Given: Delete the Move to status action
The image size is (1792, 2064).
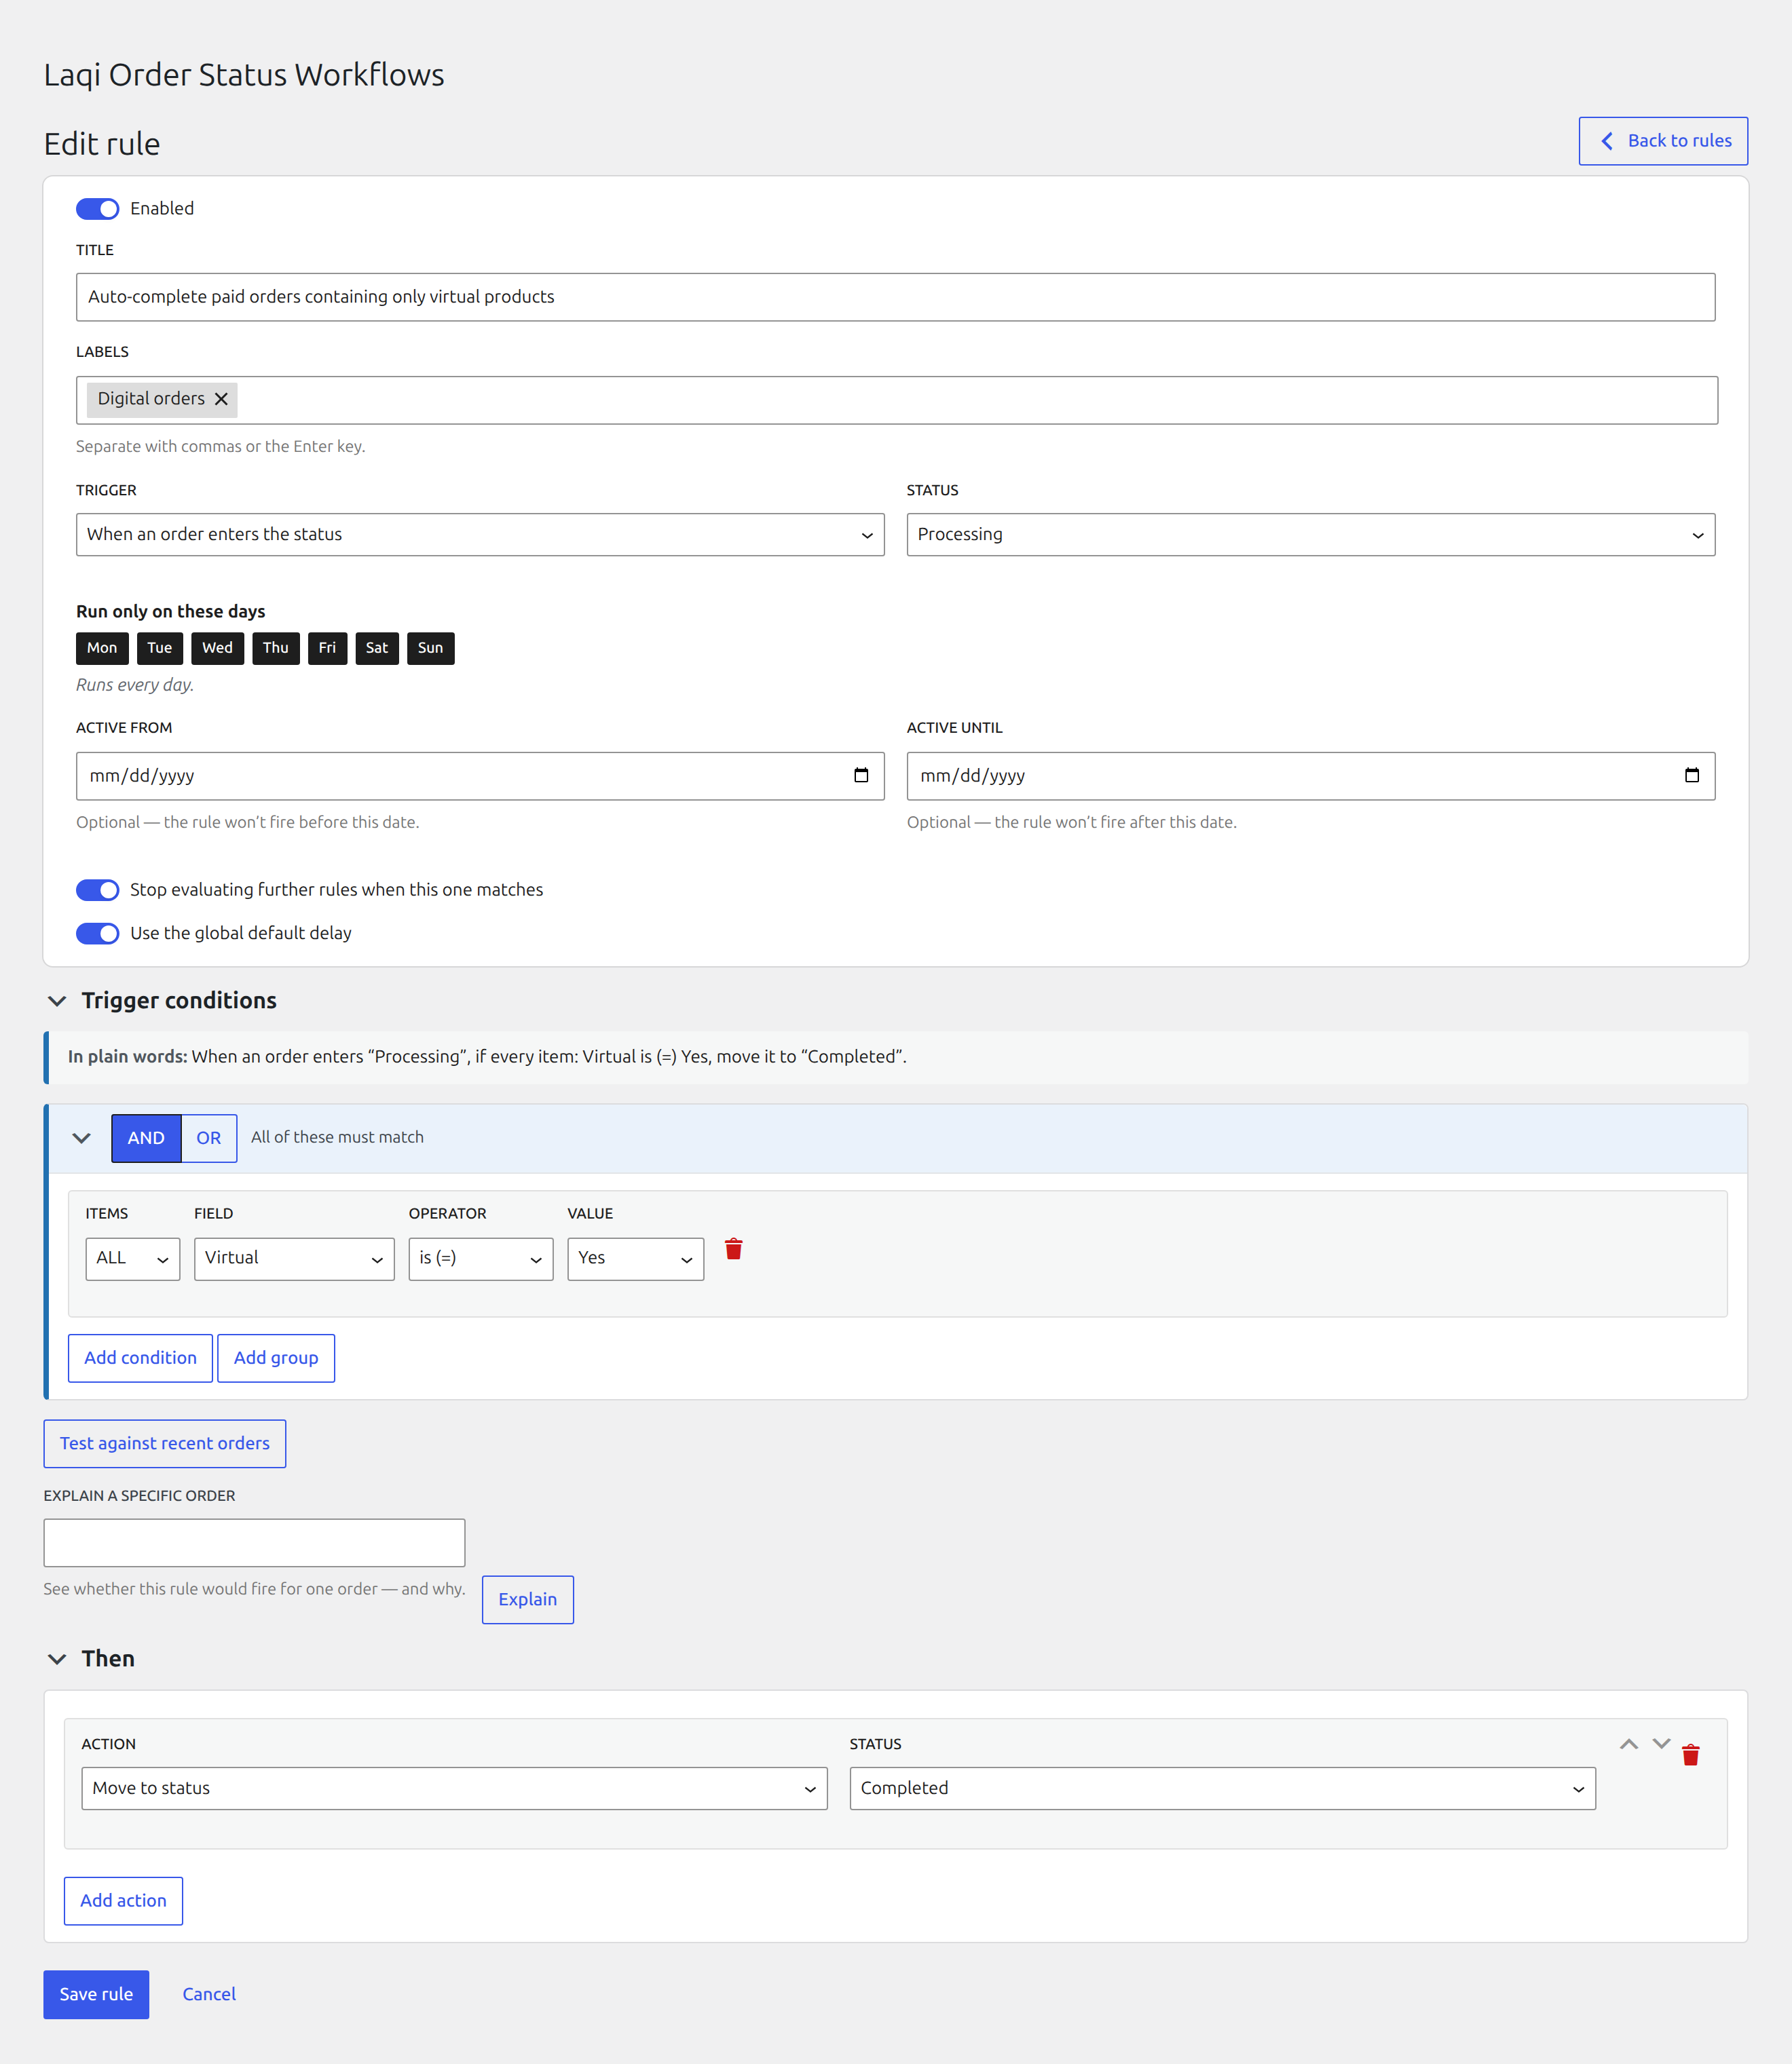Looking at the screenshot, I should click(1691, 1755).
